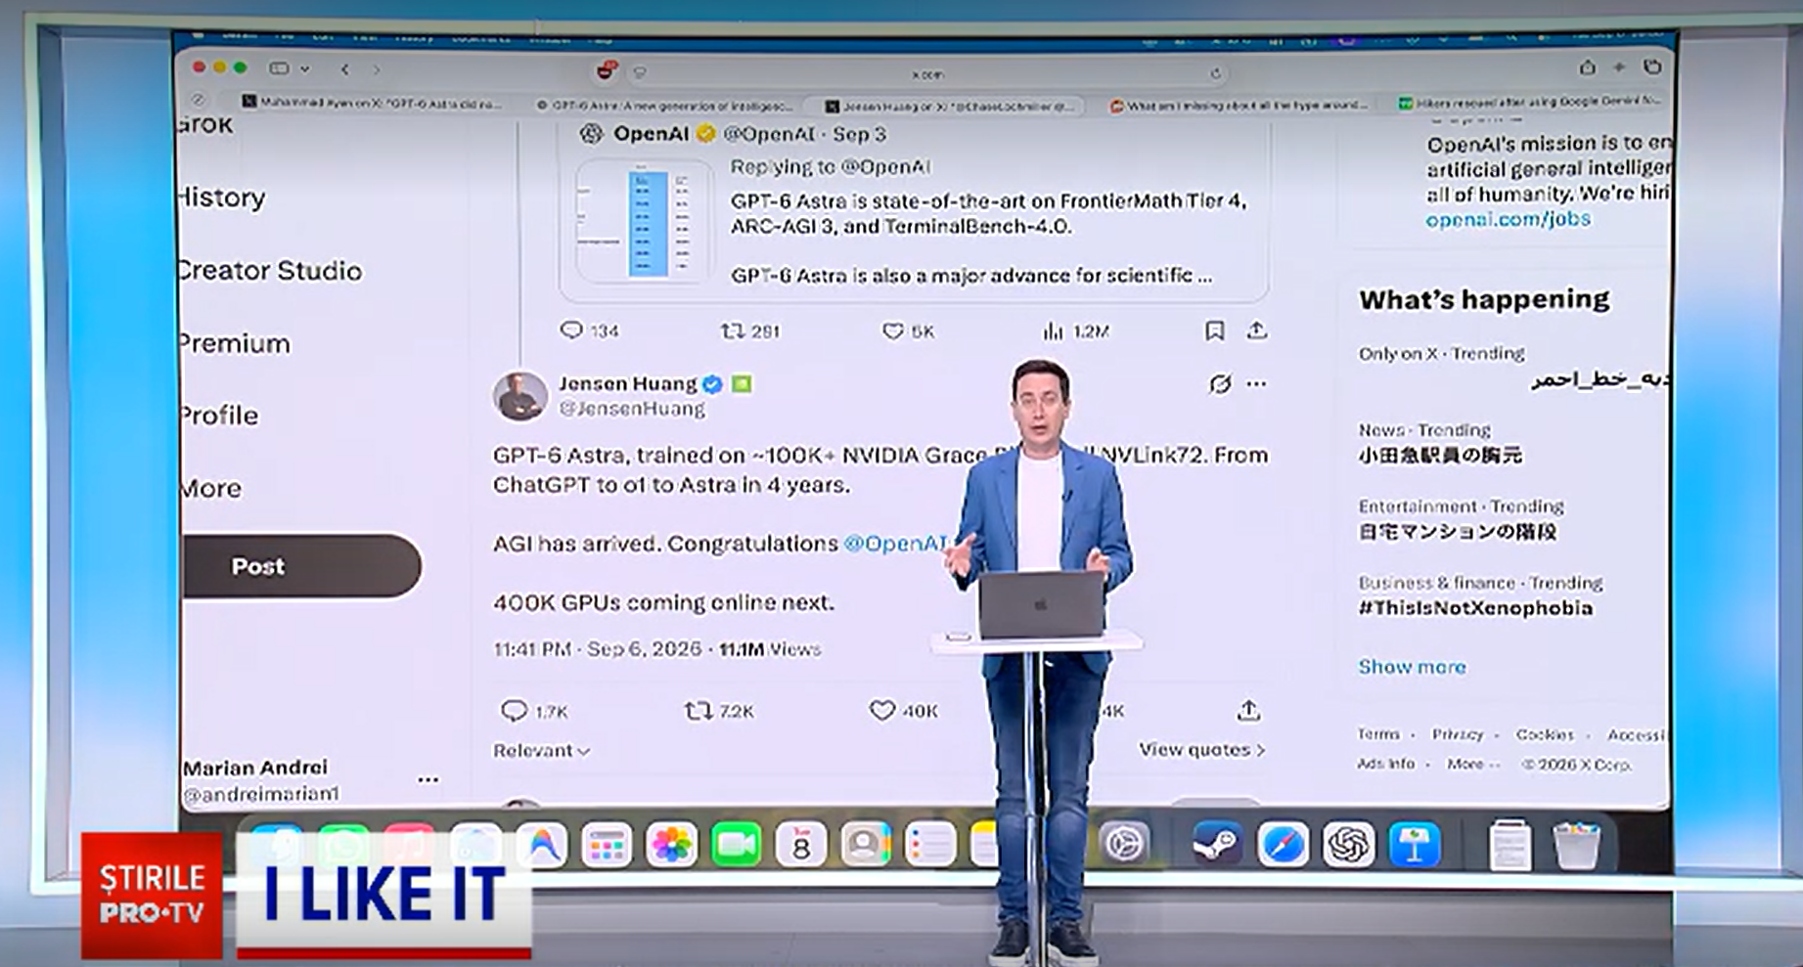This screenshot has height=967, width=1803.
Task: Open Contacts from the Dock
Action: 865,844
